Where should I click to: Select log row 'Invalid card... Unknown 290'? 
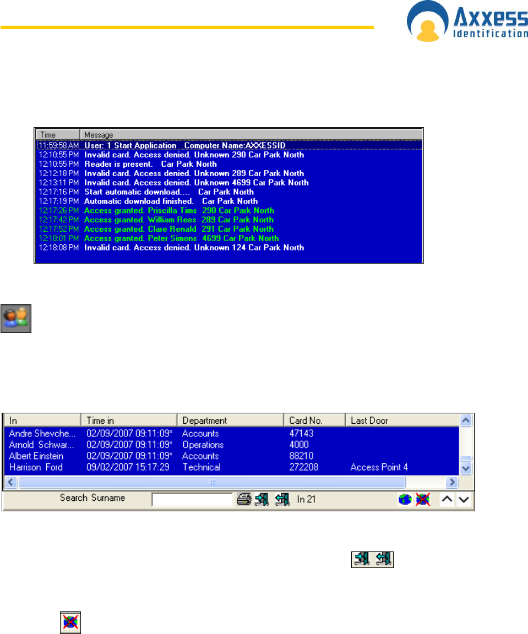pyautogui.click(x=230, y=155)
